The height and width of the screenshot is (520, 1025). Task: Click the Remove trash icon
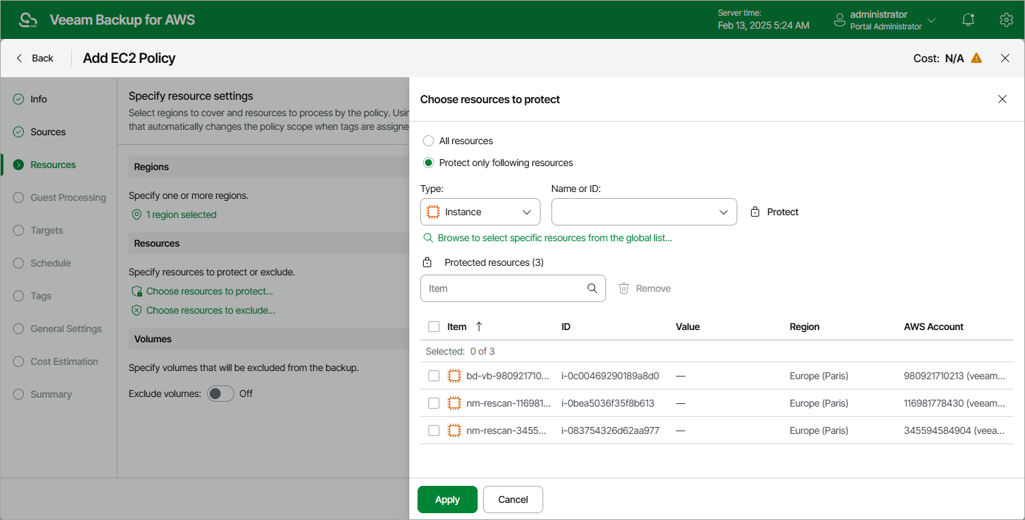click(624, 288)
